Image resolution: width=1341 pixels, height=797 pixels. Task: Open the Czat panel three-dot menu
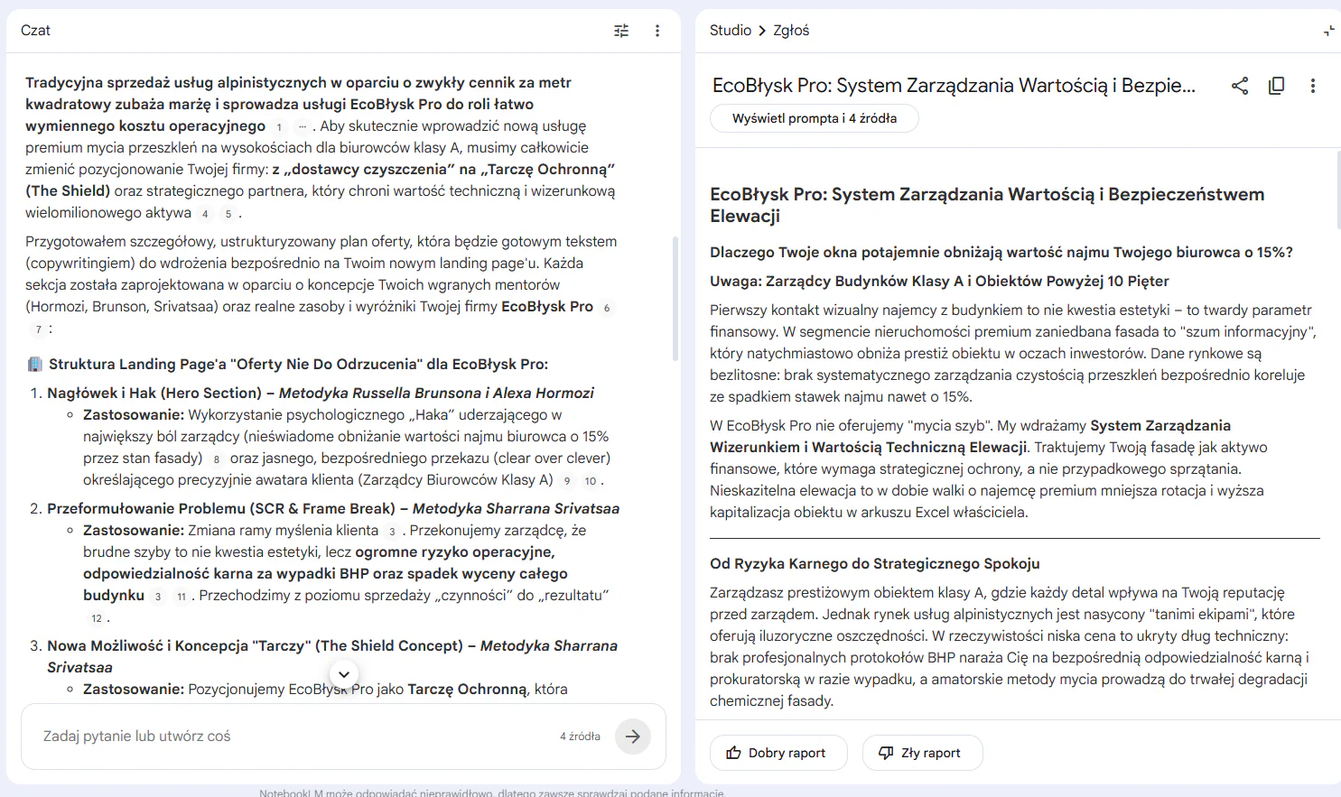tap(657, 31)
